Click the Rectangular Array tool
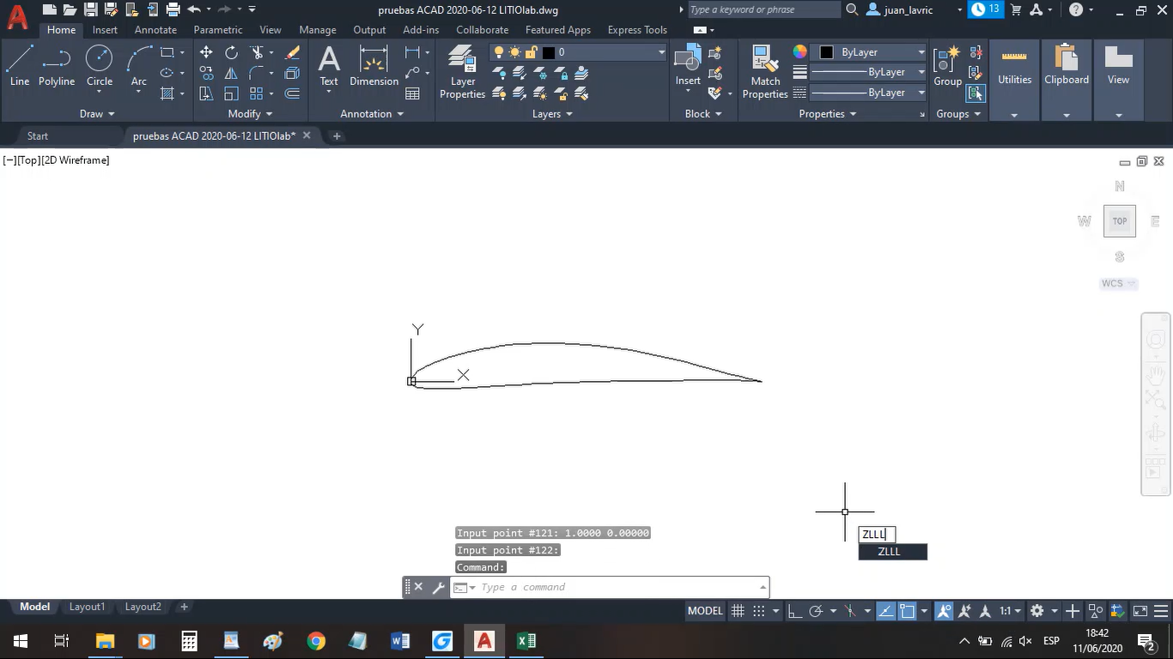Viewport: 1173px width, 659px height. coord(257,93)
